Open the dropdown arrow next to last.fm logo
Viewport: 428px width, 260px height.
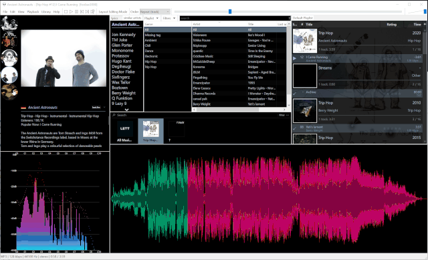(104, 108)
